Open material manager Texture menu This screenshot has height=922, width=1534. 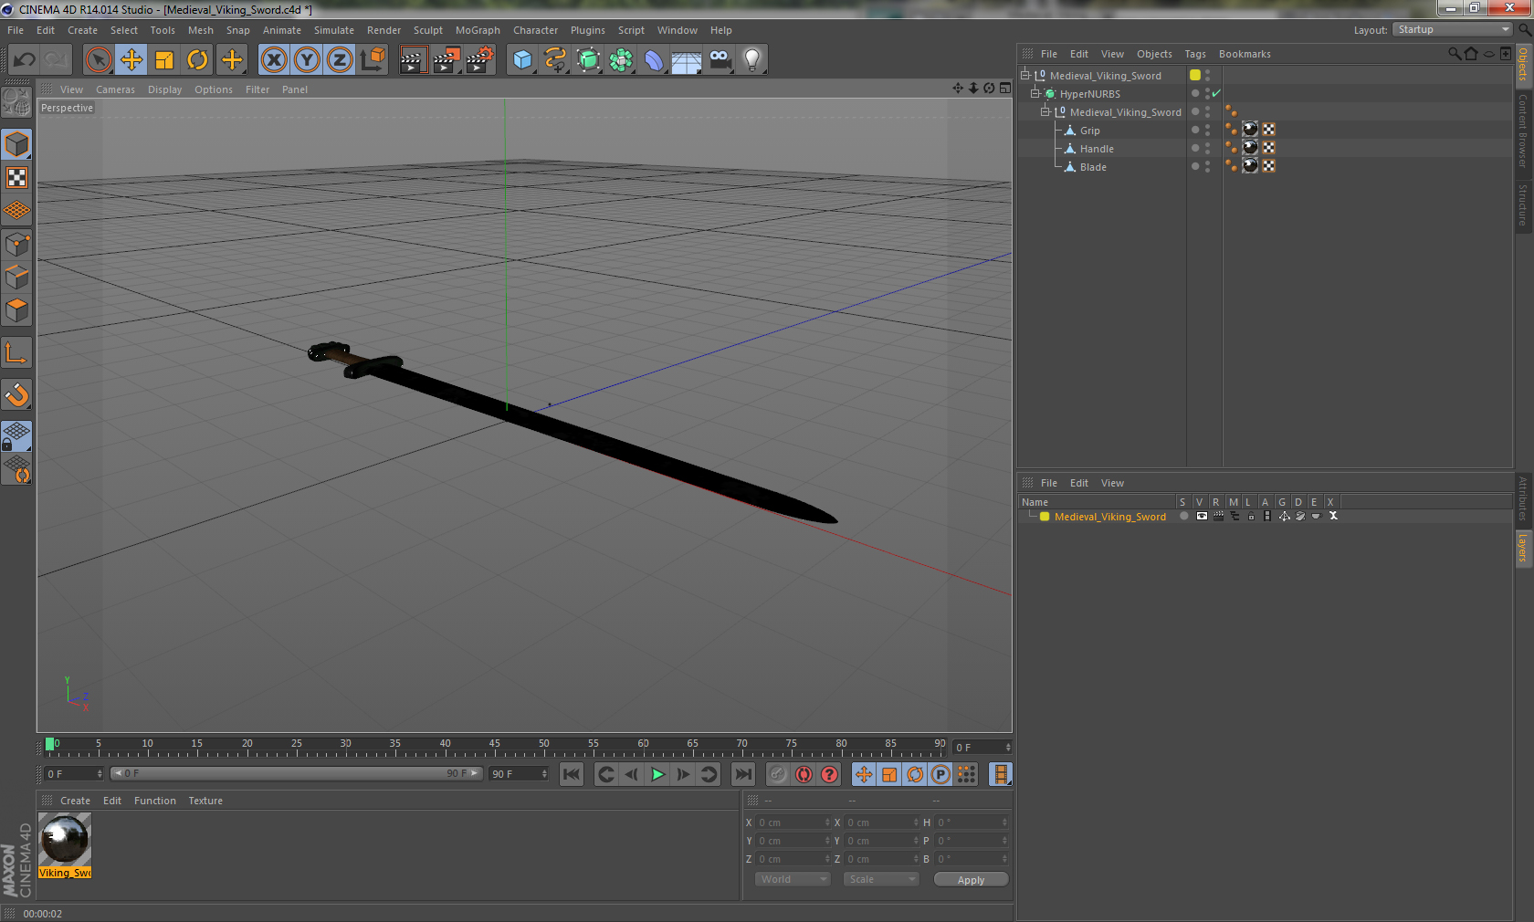pyautogui.click(x=205, y=801)
